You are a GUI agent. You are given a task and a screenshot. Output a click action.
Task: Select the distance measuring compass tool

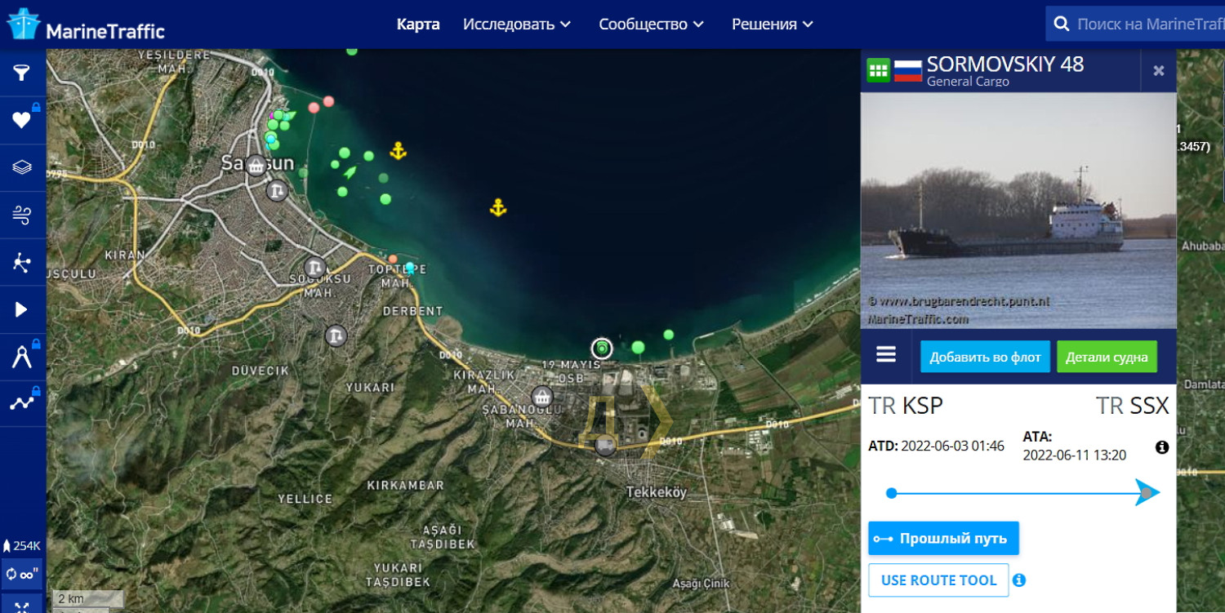[21, 357]
